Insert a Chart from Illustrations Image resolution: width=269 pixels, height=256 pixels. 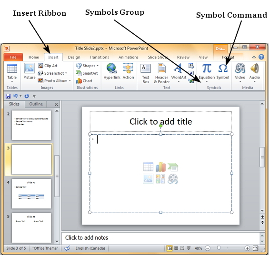tap(84, 81)
